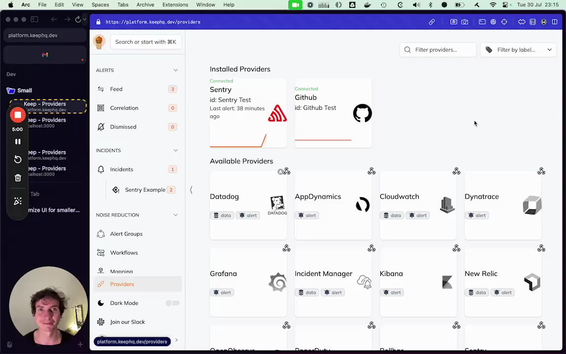The width and height of the screenshot is (566, 354).
Task: Open the Small folder in Arc sidebar
Action: [x=25, y=90]
